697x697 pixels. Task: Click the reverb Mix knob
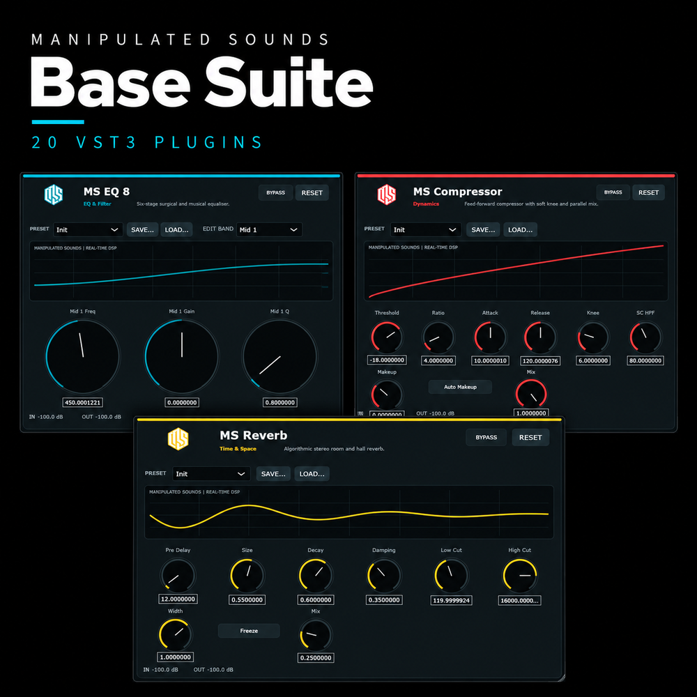[x=316, y=635]
